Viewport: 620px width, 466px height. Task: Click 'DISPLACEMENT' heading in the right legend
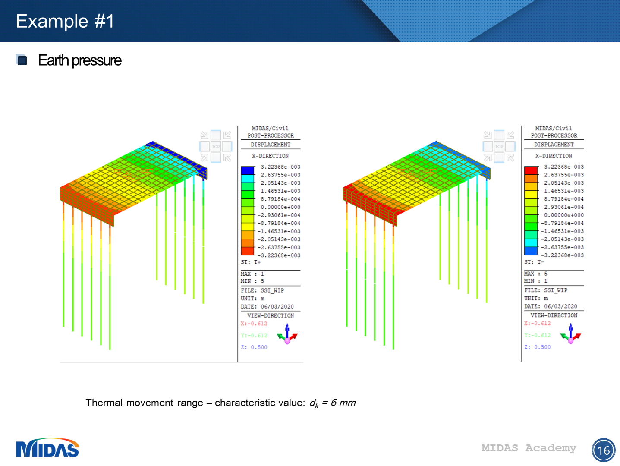tap(554, 145)
